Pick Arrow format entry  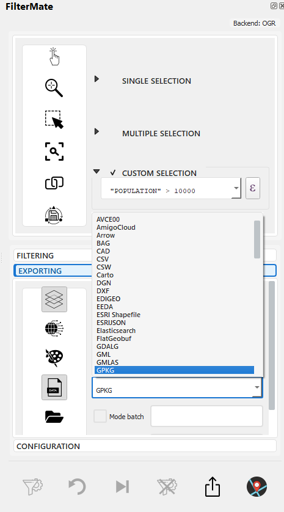174,235
